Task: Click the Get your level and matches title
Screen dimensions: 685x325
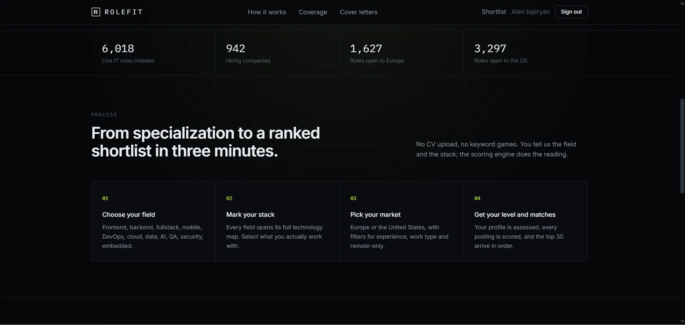Action: click(515, 215)
